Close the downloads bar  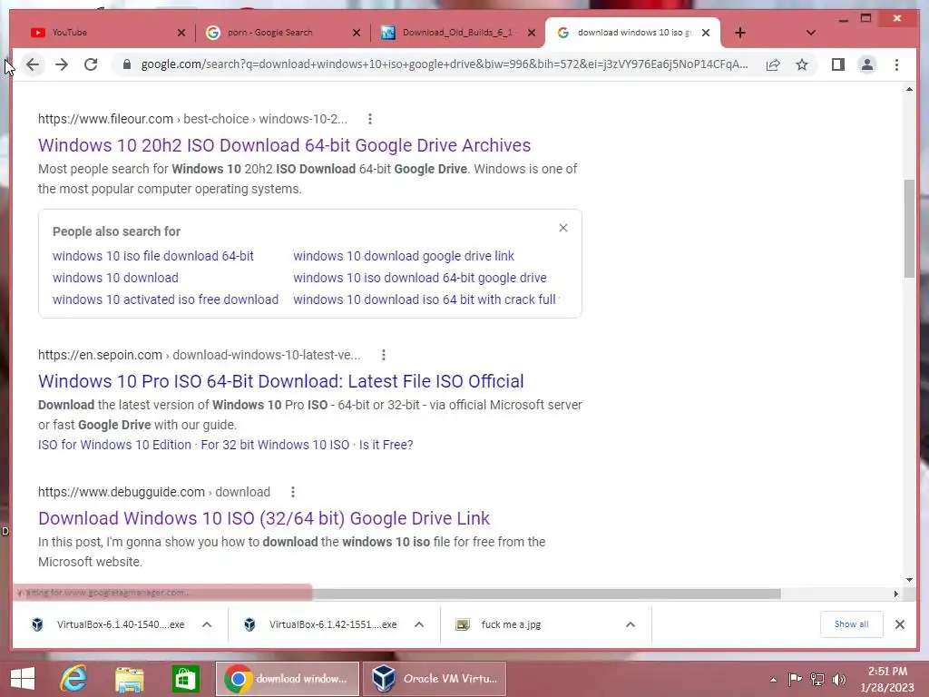[899, 624]
